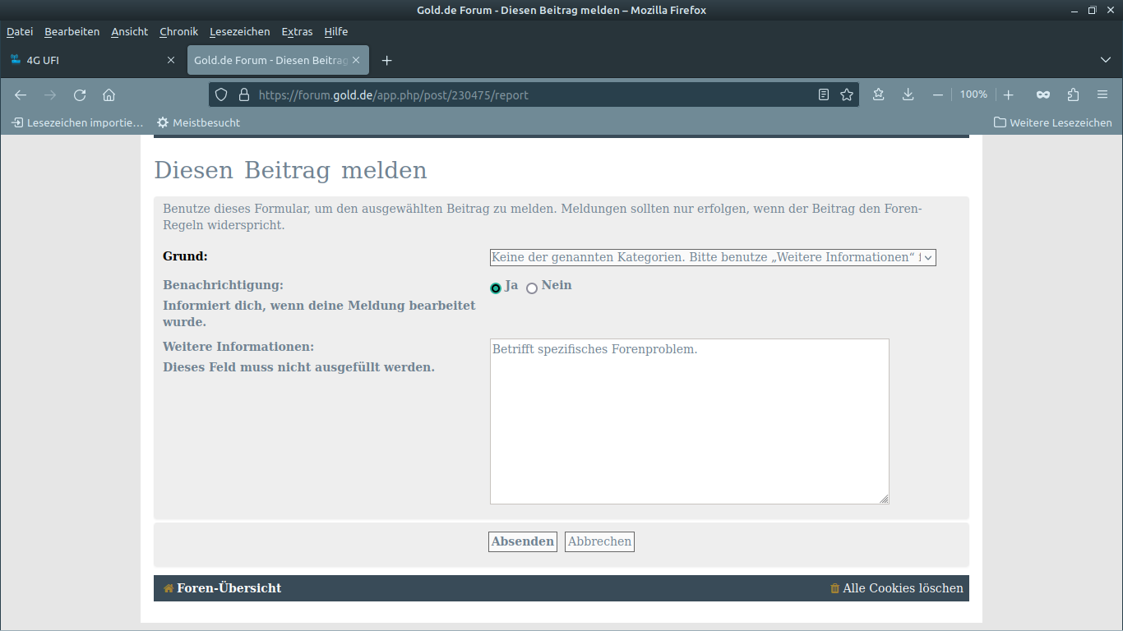Click the Benachrichtigung: label

(x=224, y=285)
